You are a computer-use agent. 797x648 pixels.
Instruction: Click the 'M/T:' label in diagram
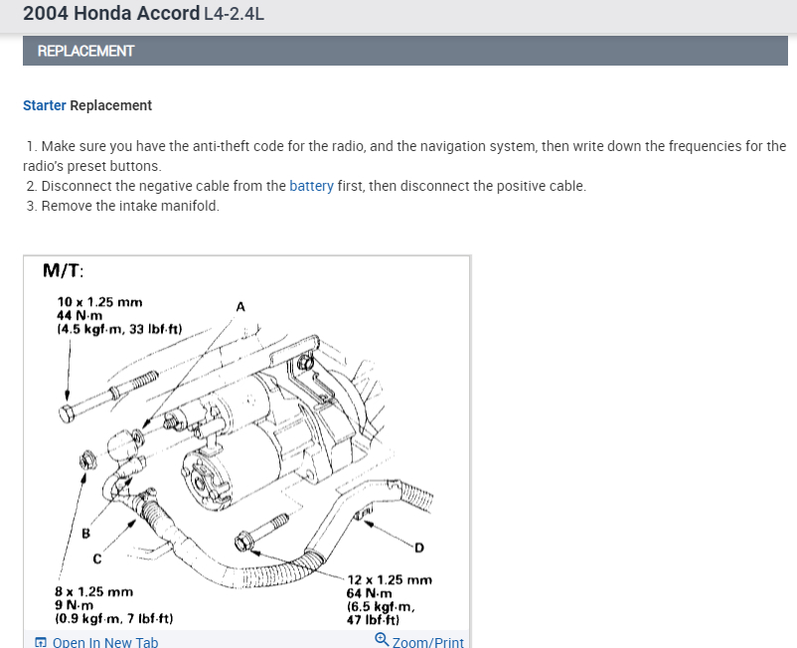pos(63,270)
